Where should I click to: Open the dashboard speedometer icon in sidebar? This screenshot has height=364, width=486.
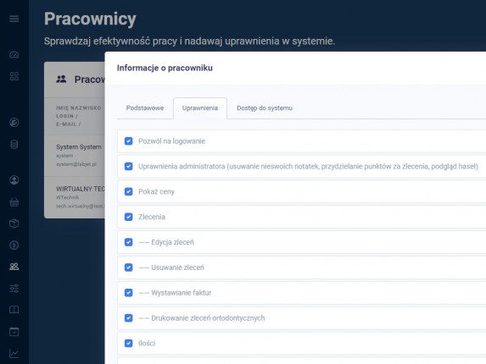click(x=14, y=55)
